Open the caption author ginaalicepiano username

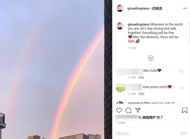[x=139, y=24]
